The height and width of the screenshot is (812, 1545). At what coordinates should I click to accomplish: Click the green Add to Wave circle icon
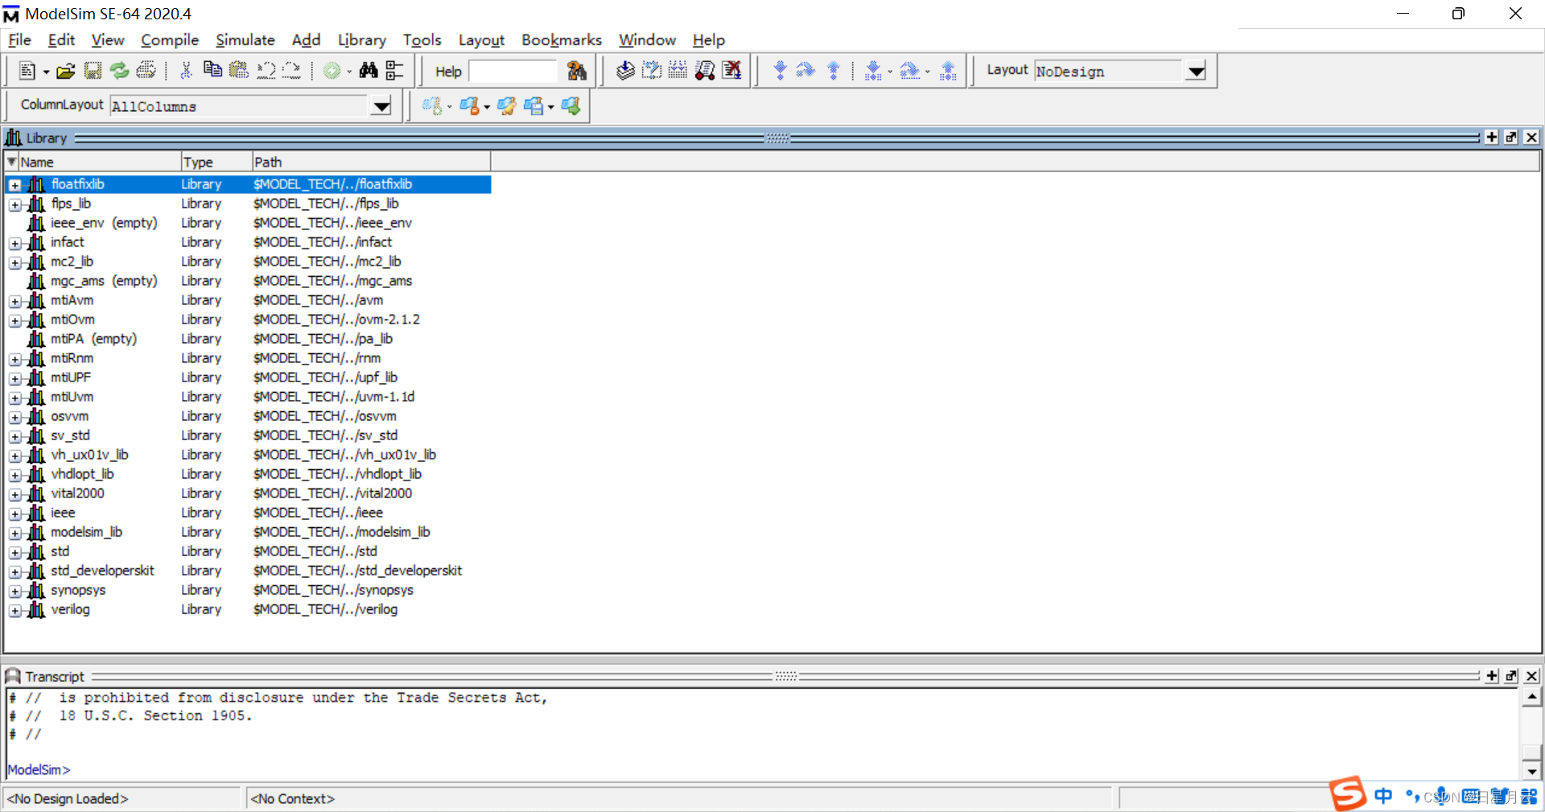click(332, 71)
